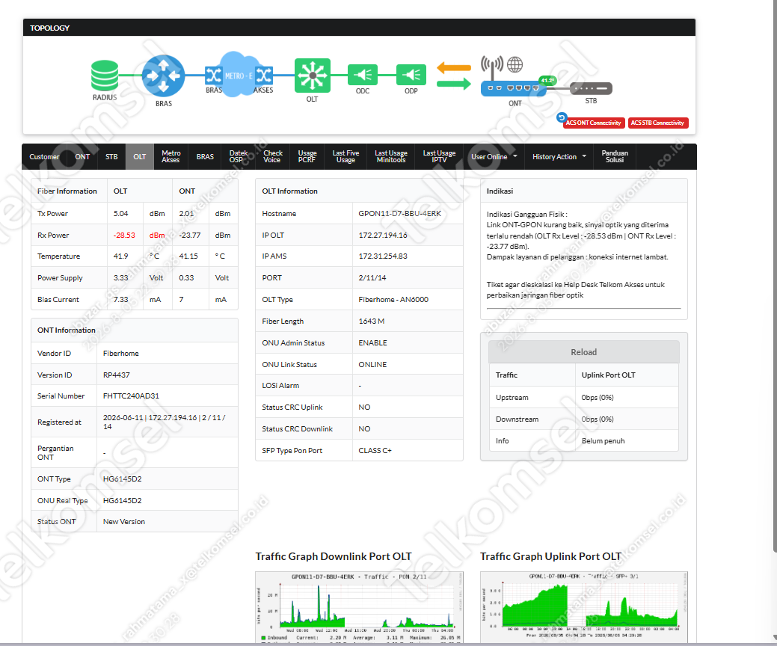Open the Datek OSP tab
Image resolution: width=777 pixels, height=646 pixels.
[x=238, y=156]
